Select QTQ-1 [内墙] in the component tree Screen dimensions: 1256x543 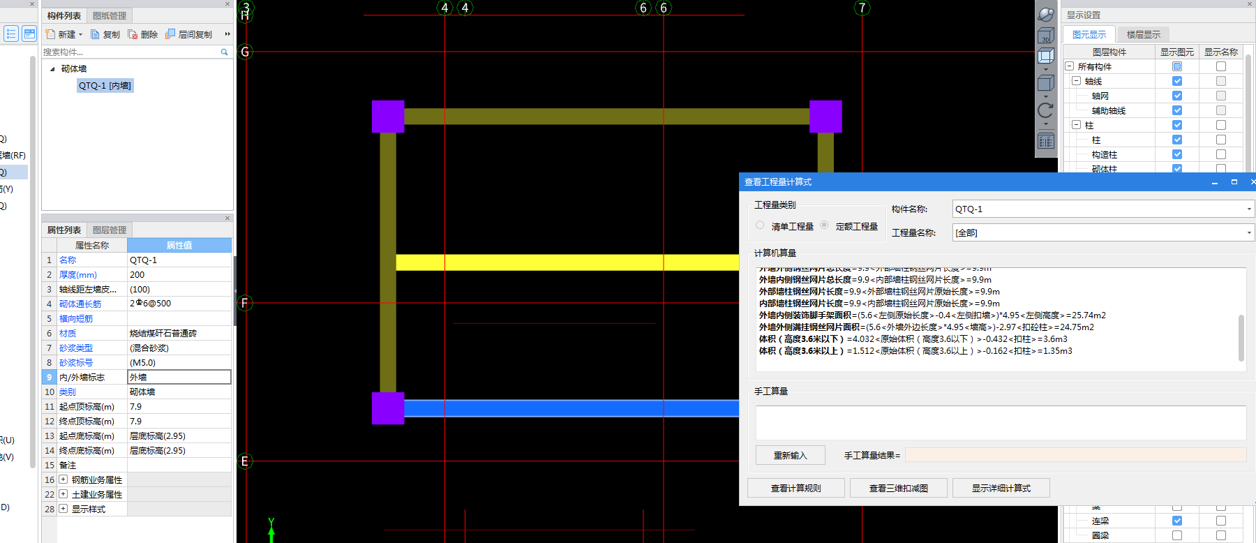pos(105,86)
